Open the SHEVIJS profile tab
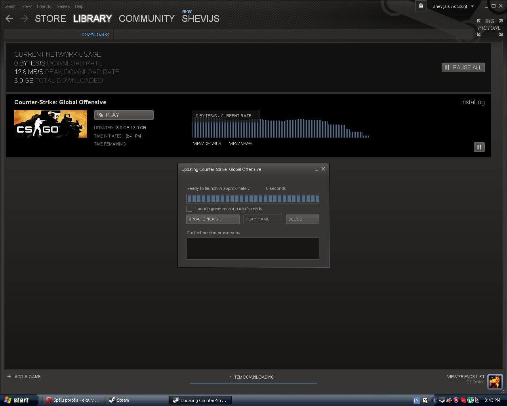 [x=200, y=19]
